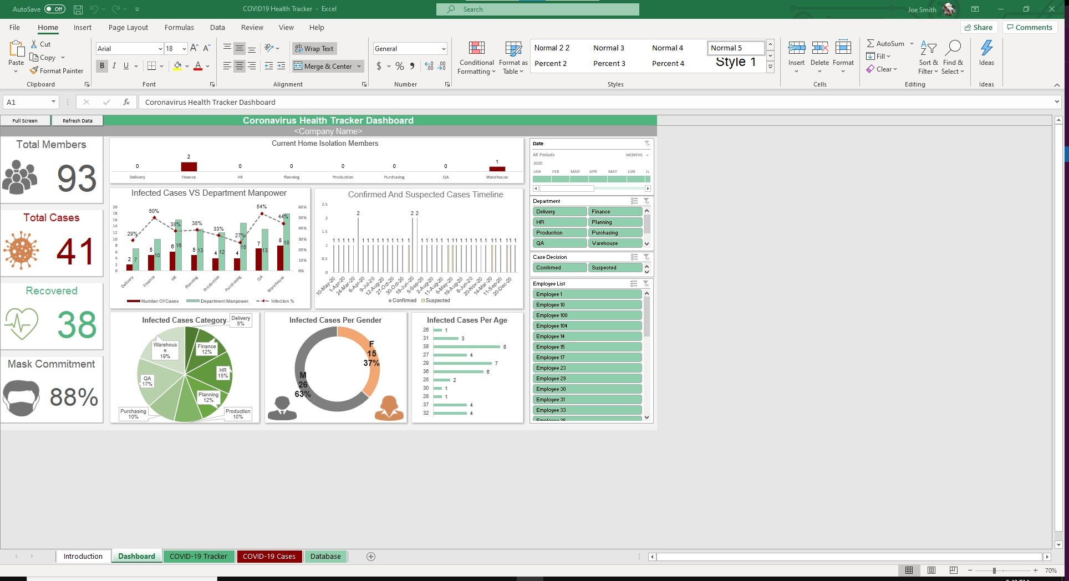Click the Paste icon in Clipboard
Screen dimensions: 1069x581
16,49
